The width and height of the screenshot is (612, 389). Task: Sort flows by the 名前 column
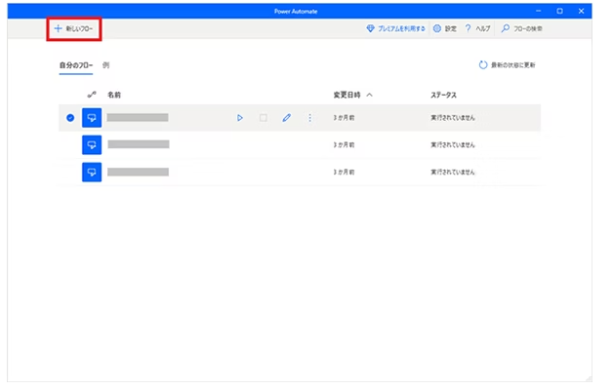point(114,95)
